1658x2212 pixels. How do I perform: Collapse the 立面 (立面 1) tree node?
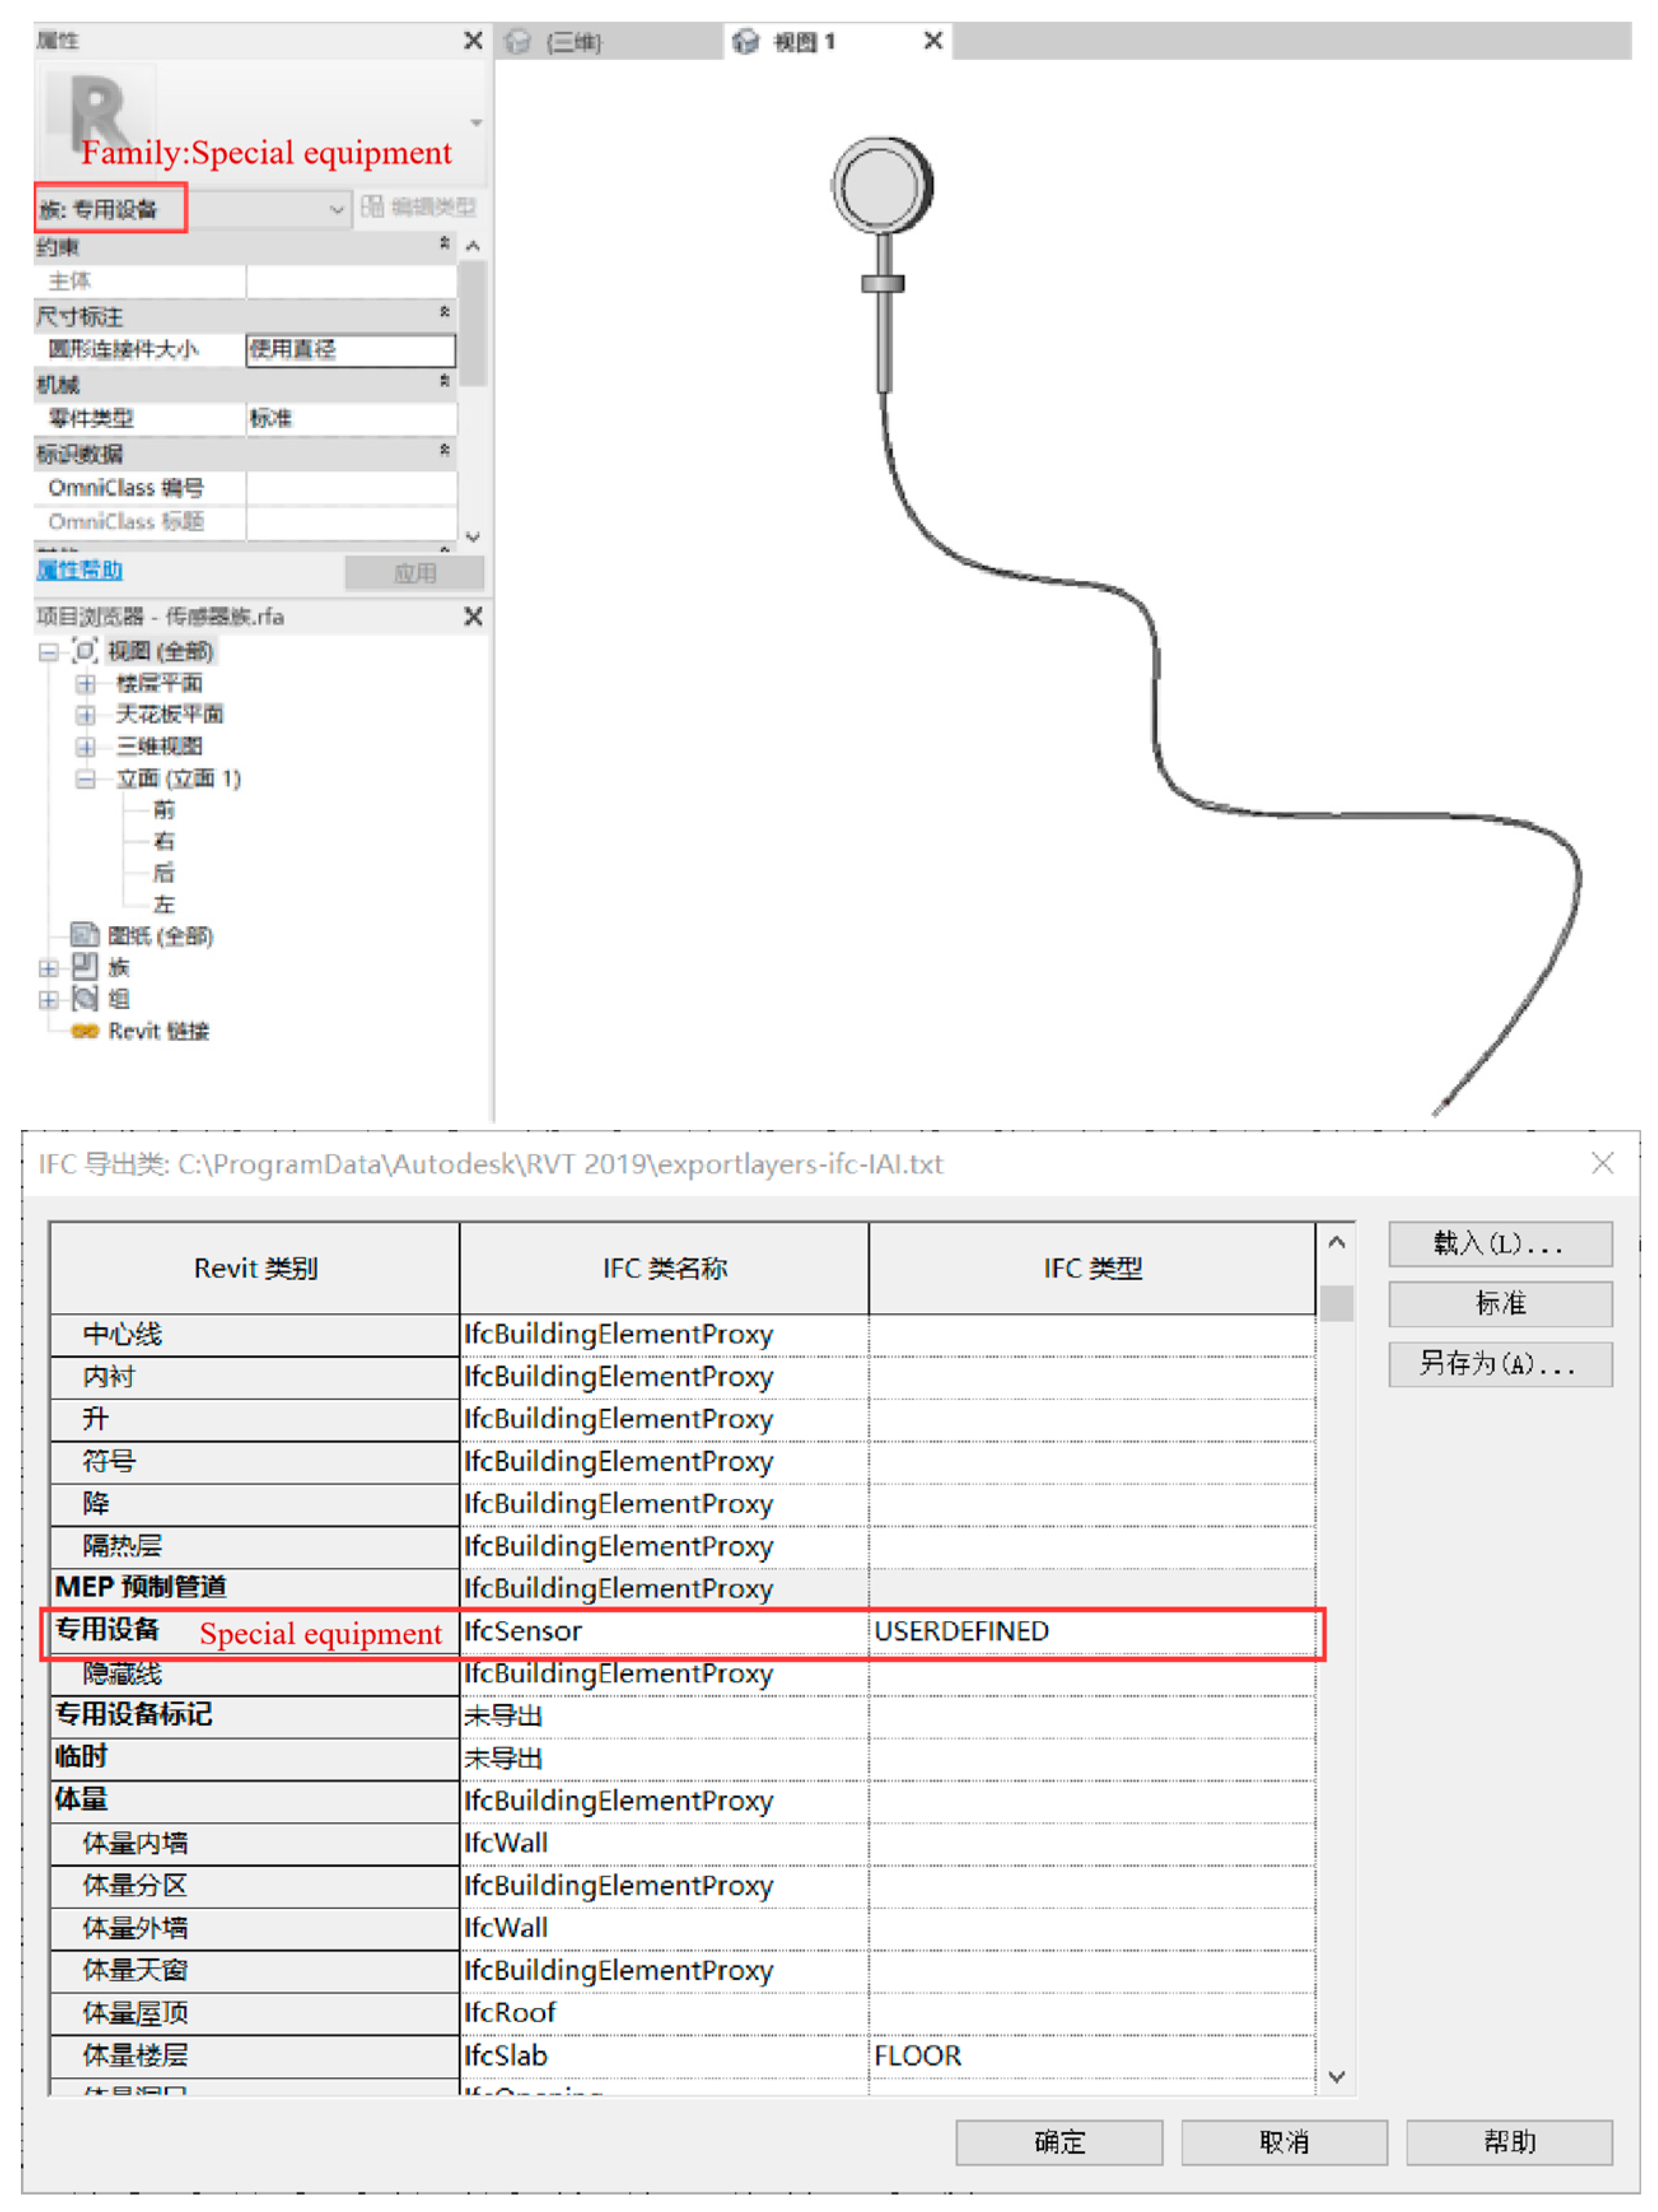tap(86, 779)
